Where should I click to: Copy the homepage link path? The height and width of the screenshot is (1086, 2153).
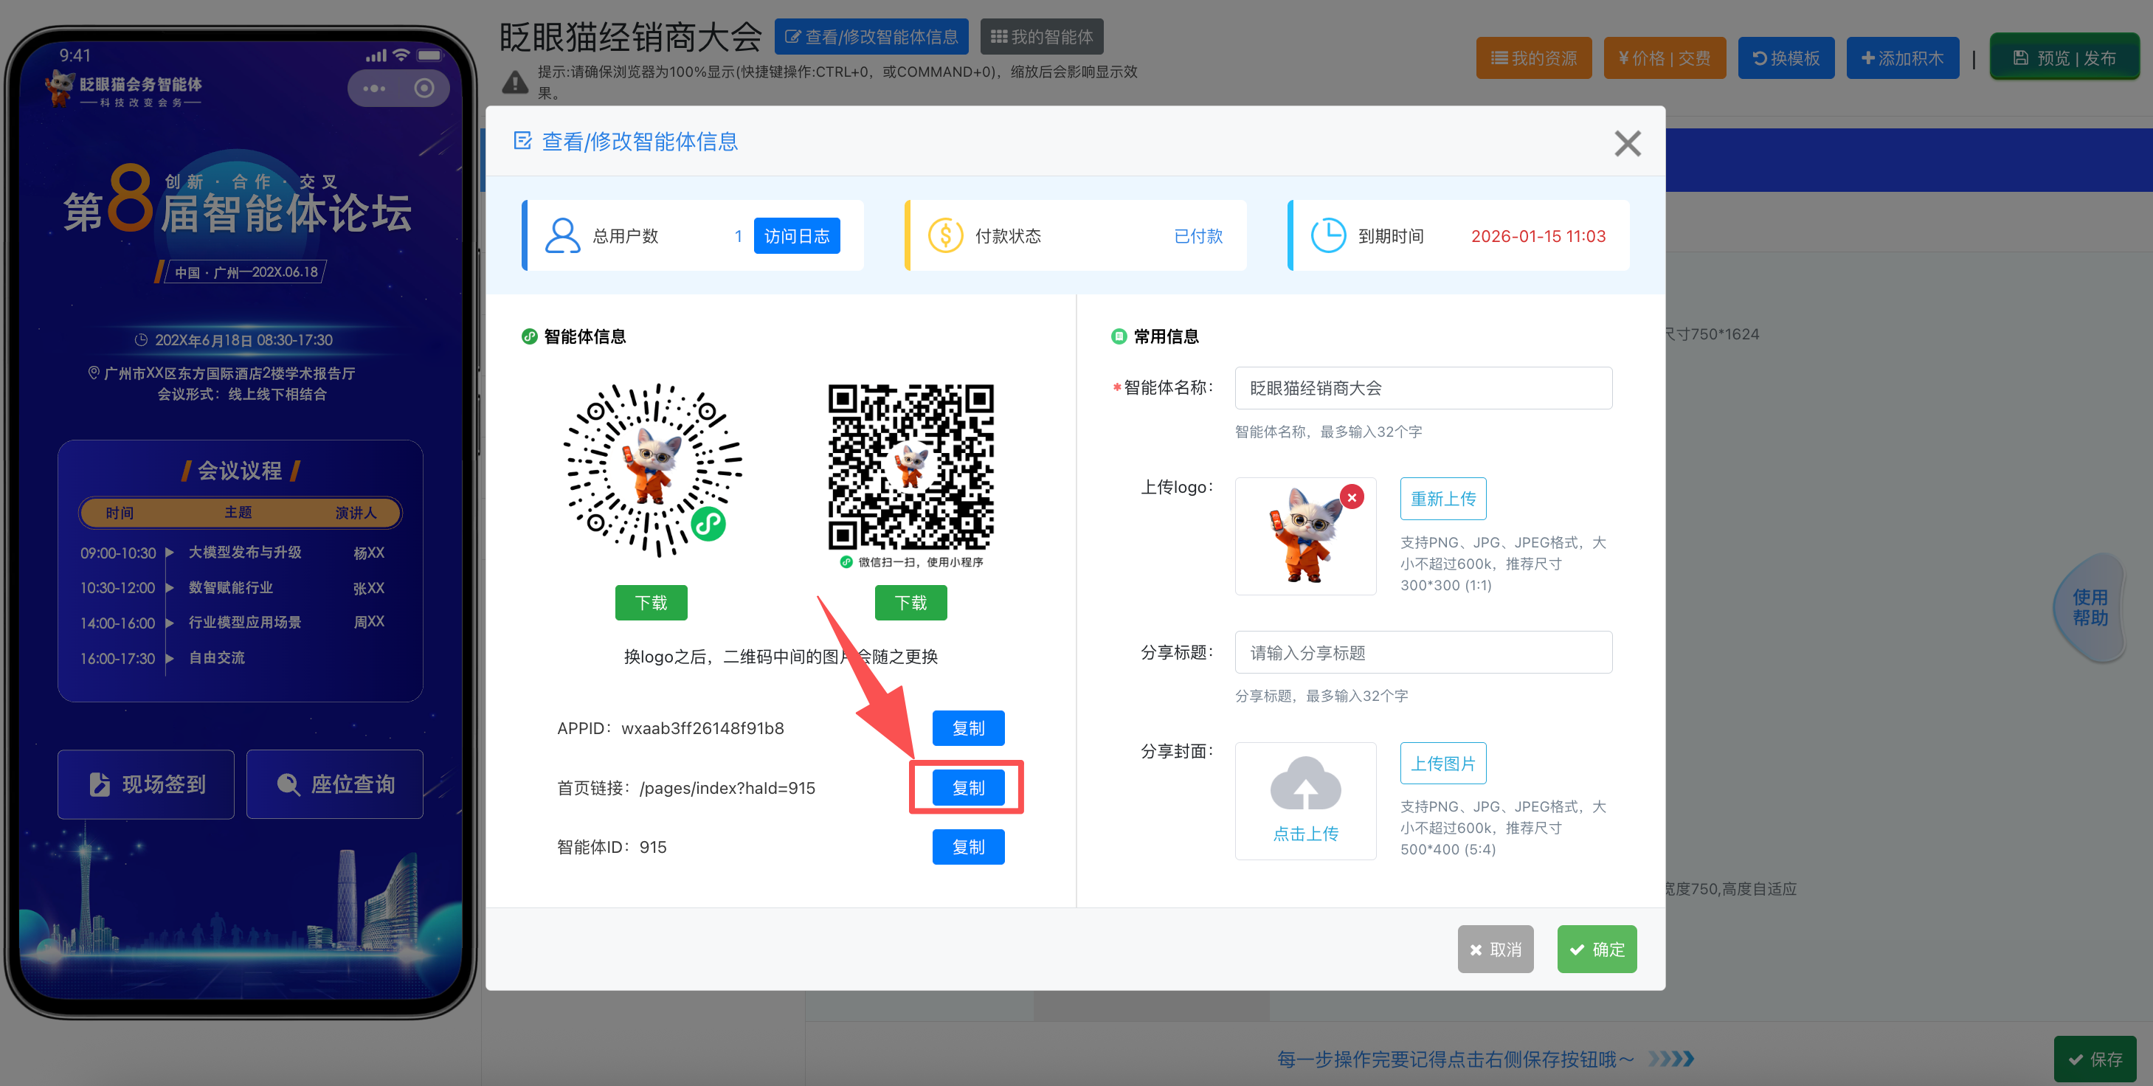coord(968,787)
